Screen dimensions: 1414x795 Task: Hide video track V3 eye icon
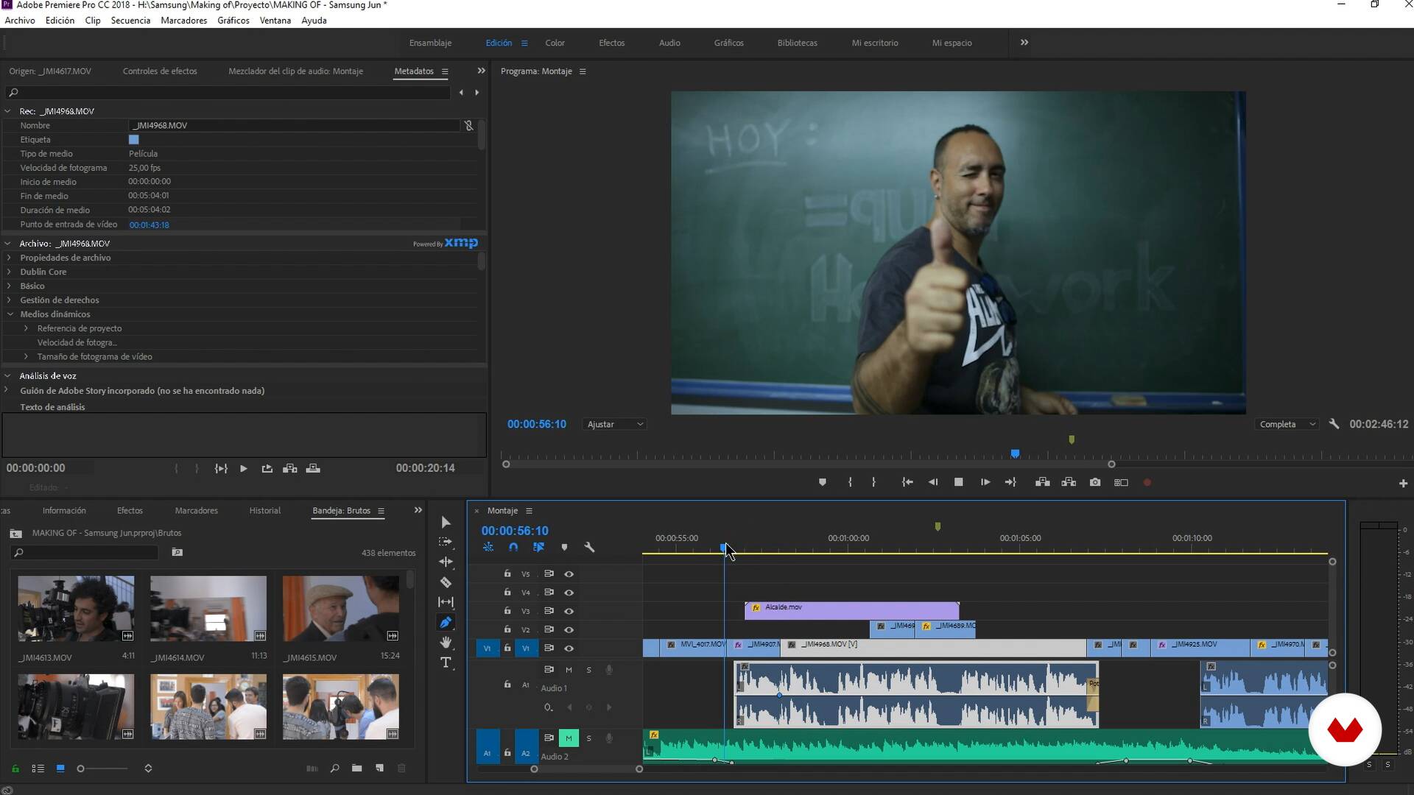click(569, 611)
